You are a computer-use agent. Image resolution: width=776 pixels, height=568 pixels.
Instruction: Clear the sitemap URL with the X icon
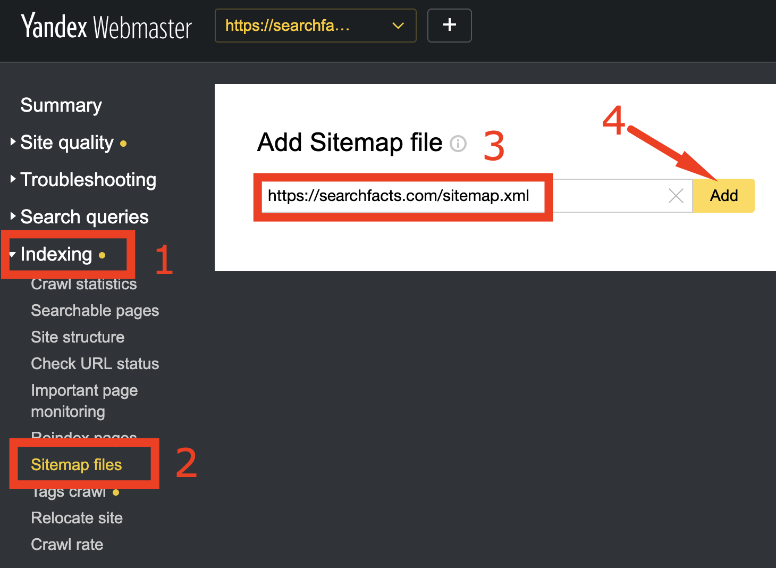(x=675, y=196)
